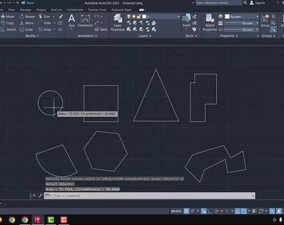Insert a Table
The width and height of the screenshot is (284, 225).
pos(101,30)
